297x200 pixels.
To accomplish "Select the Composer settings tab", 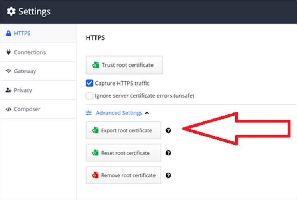I will coord(39,109).
